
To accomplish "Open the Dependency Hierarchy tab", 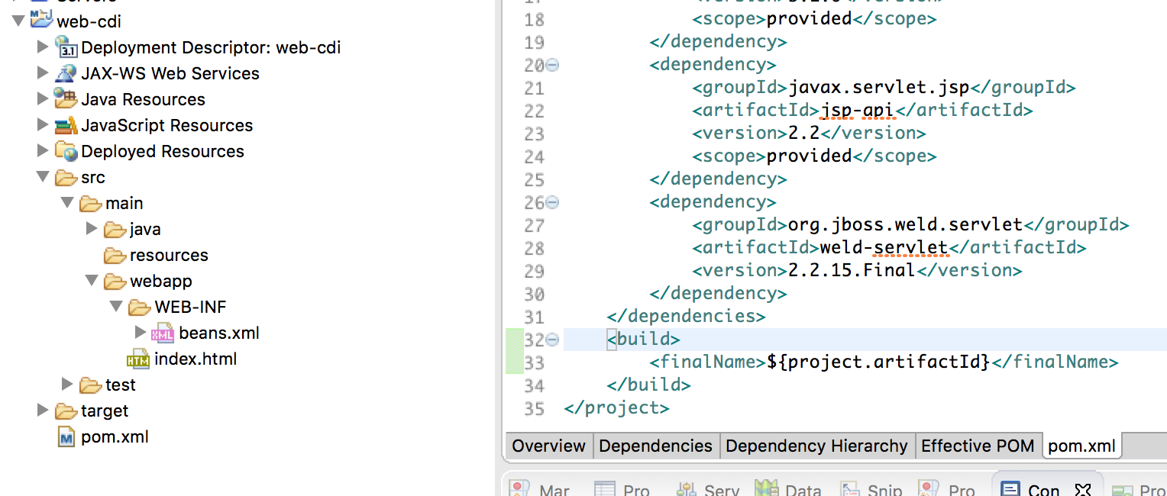I will coord(816,446).
